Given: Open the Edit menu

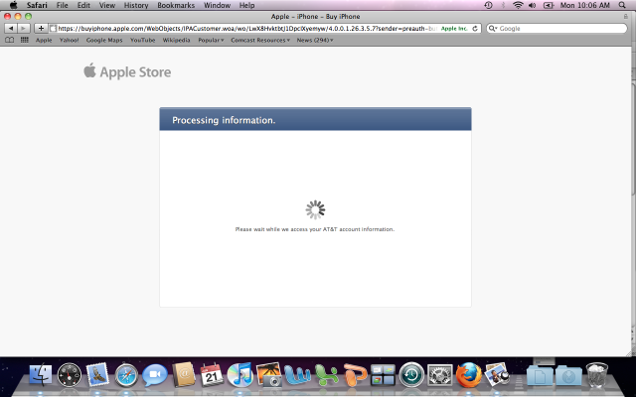Looking at the screenshot, I should coord(83,5).
